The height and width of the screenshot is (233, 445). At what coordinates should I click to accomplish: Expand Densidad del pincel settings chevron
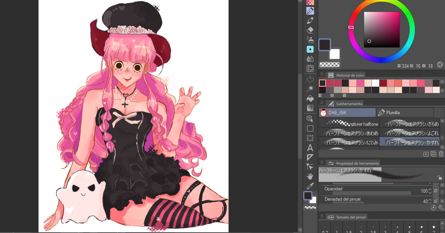tap(436, 200)
